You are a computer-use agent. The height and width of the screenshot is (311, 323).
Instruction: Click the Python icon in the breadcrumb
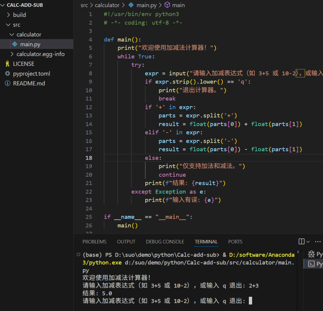coord(131,5)
